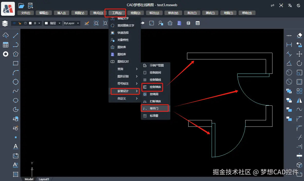Switch to the Layout1 tab
The image size is (304, 181).
tap(44, 179)
